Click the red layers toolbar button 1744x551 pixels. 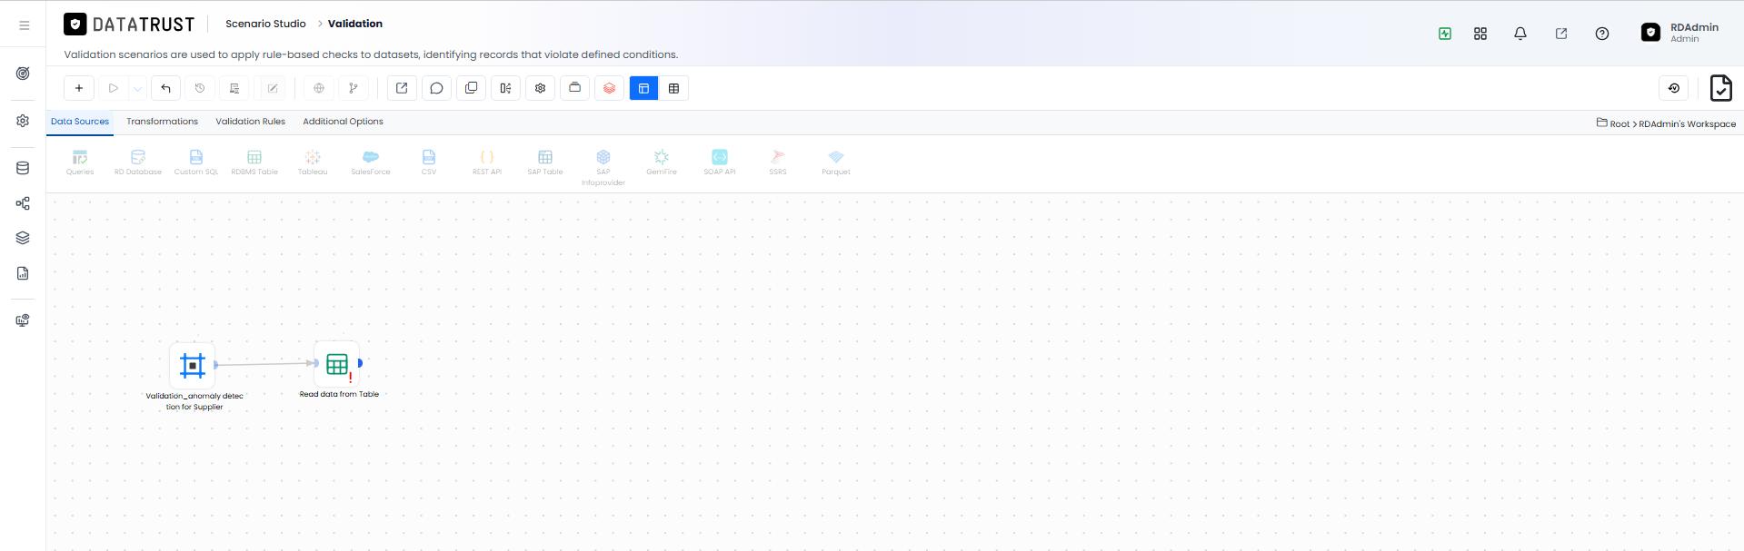[609, 88]
